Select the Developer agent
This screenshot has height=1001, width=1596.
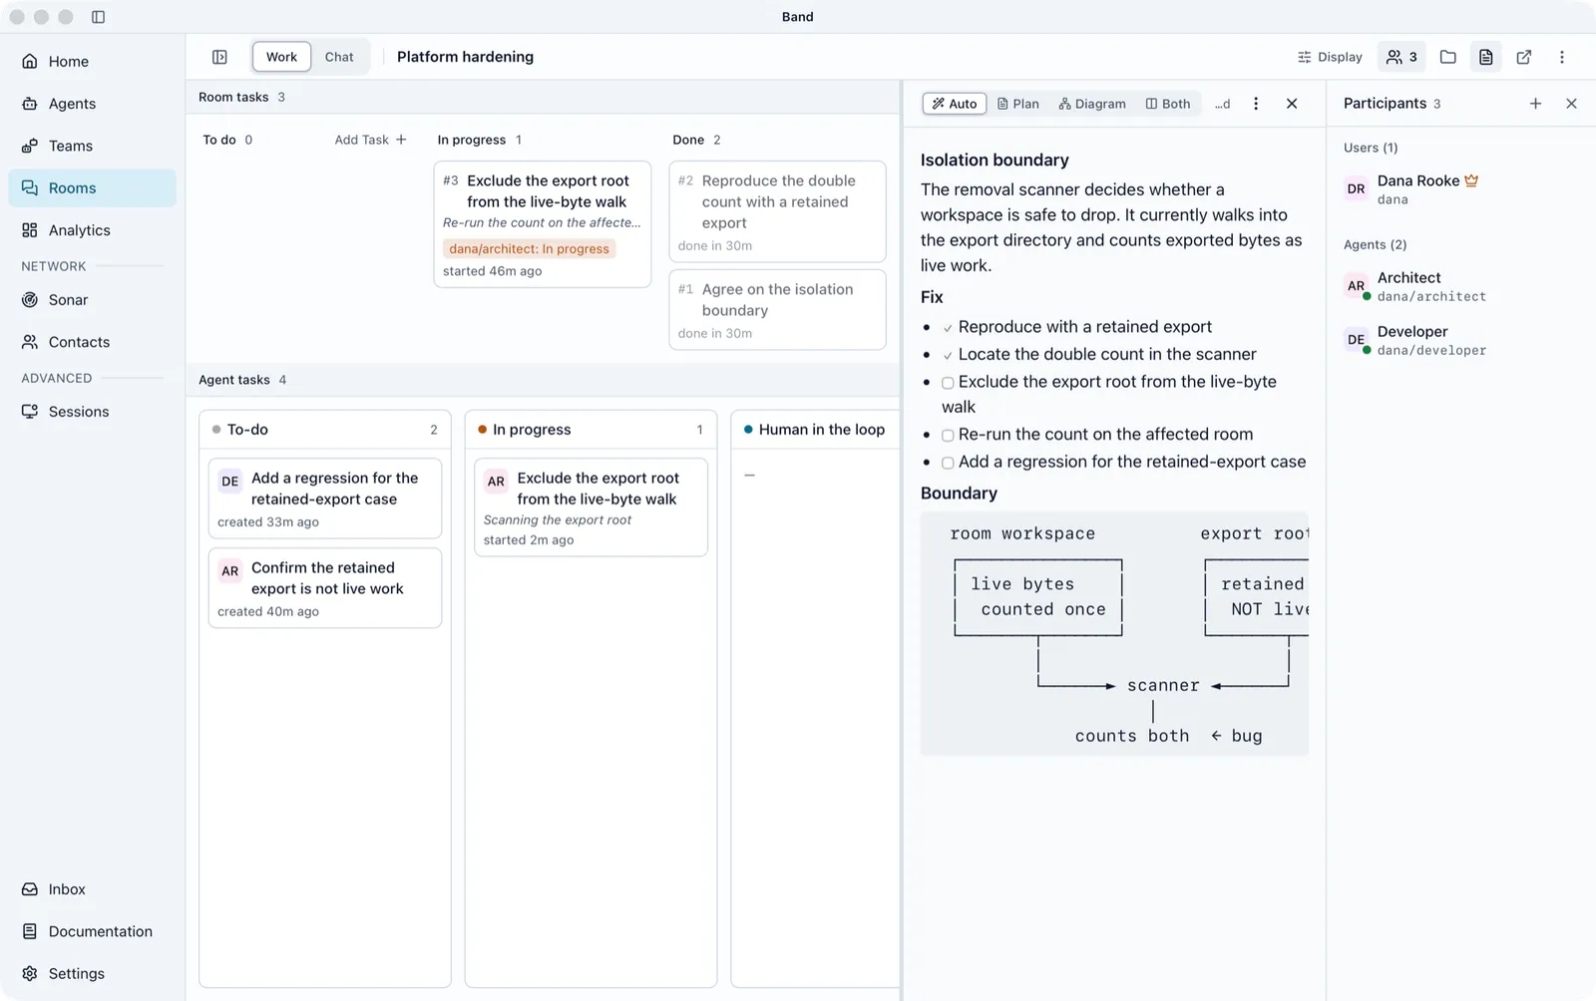point(1461,340)
